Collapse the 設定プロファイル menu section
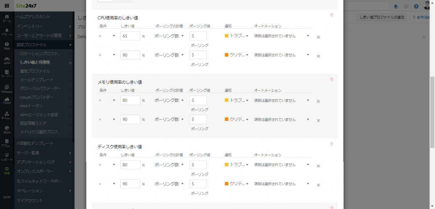Viewport: 435px width, 209px height. click(x=44, y=45)
